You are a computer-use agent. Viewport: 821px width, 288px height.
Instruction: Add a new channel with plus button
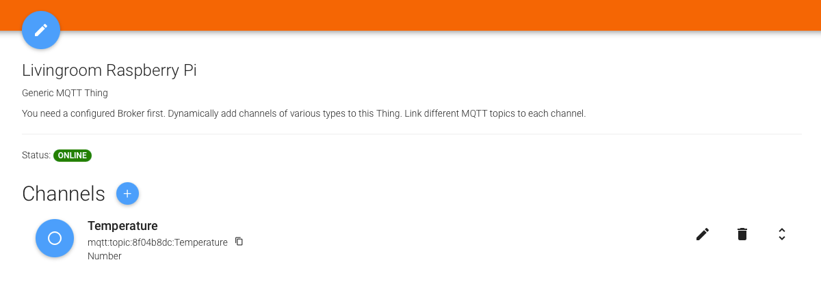127,194
